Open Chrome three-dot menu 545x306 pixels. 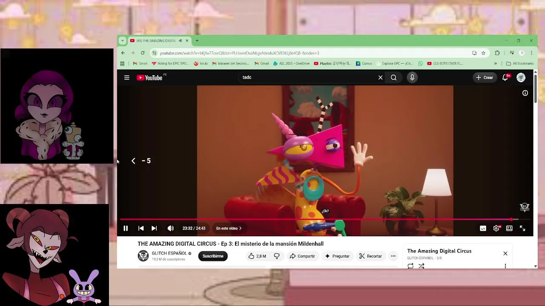pyautogui.click(x=531, y=53)
